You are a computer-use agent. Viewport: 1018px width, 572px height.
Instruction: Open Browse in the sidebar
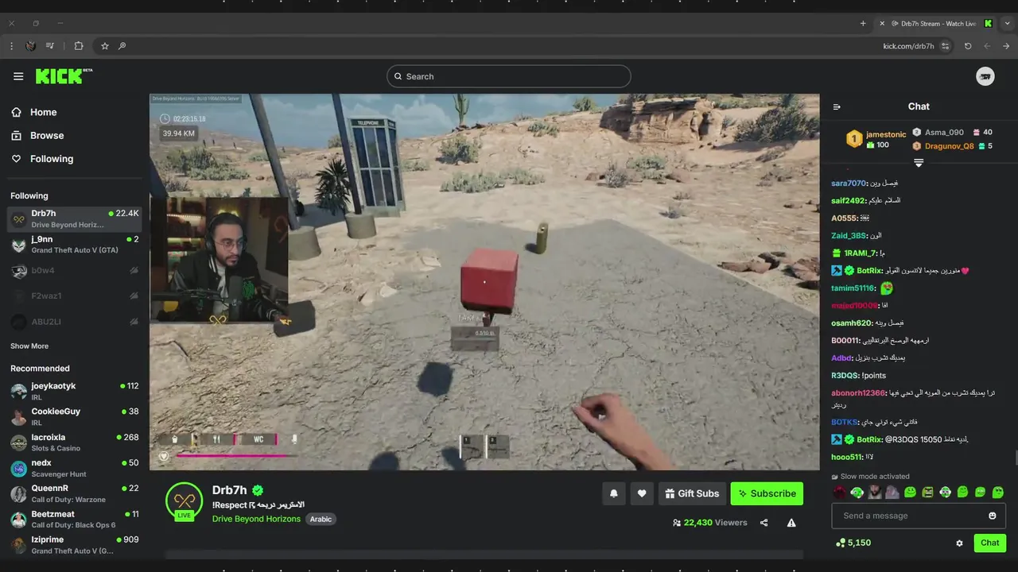[37, 136]
